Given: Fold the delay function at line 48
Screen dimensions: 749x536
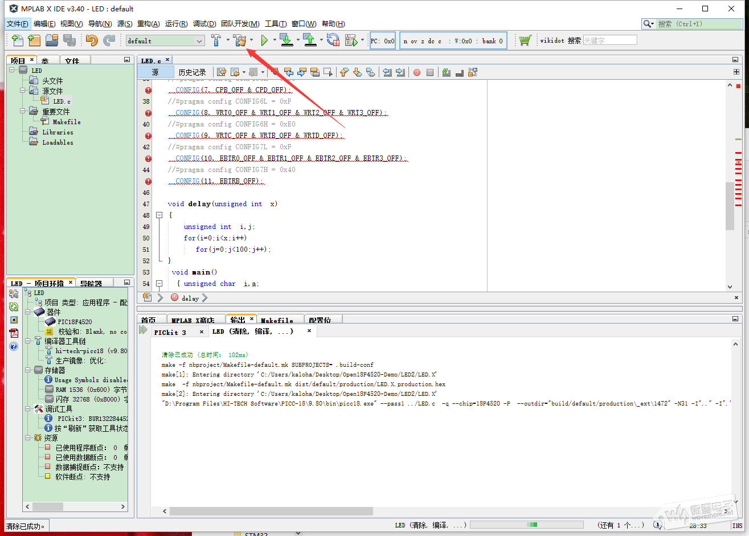Looking at the screenshot, I should click(x=159, y=215).
